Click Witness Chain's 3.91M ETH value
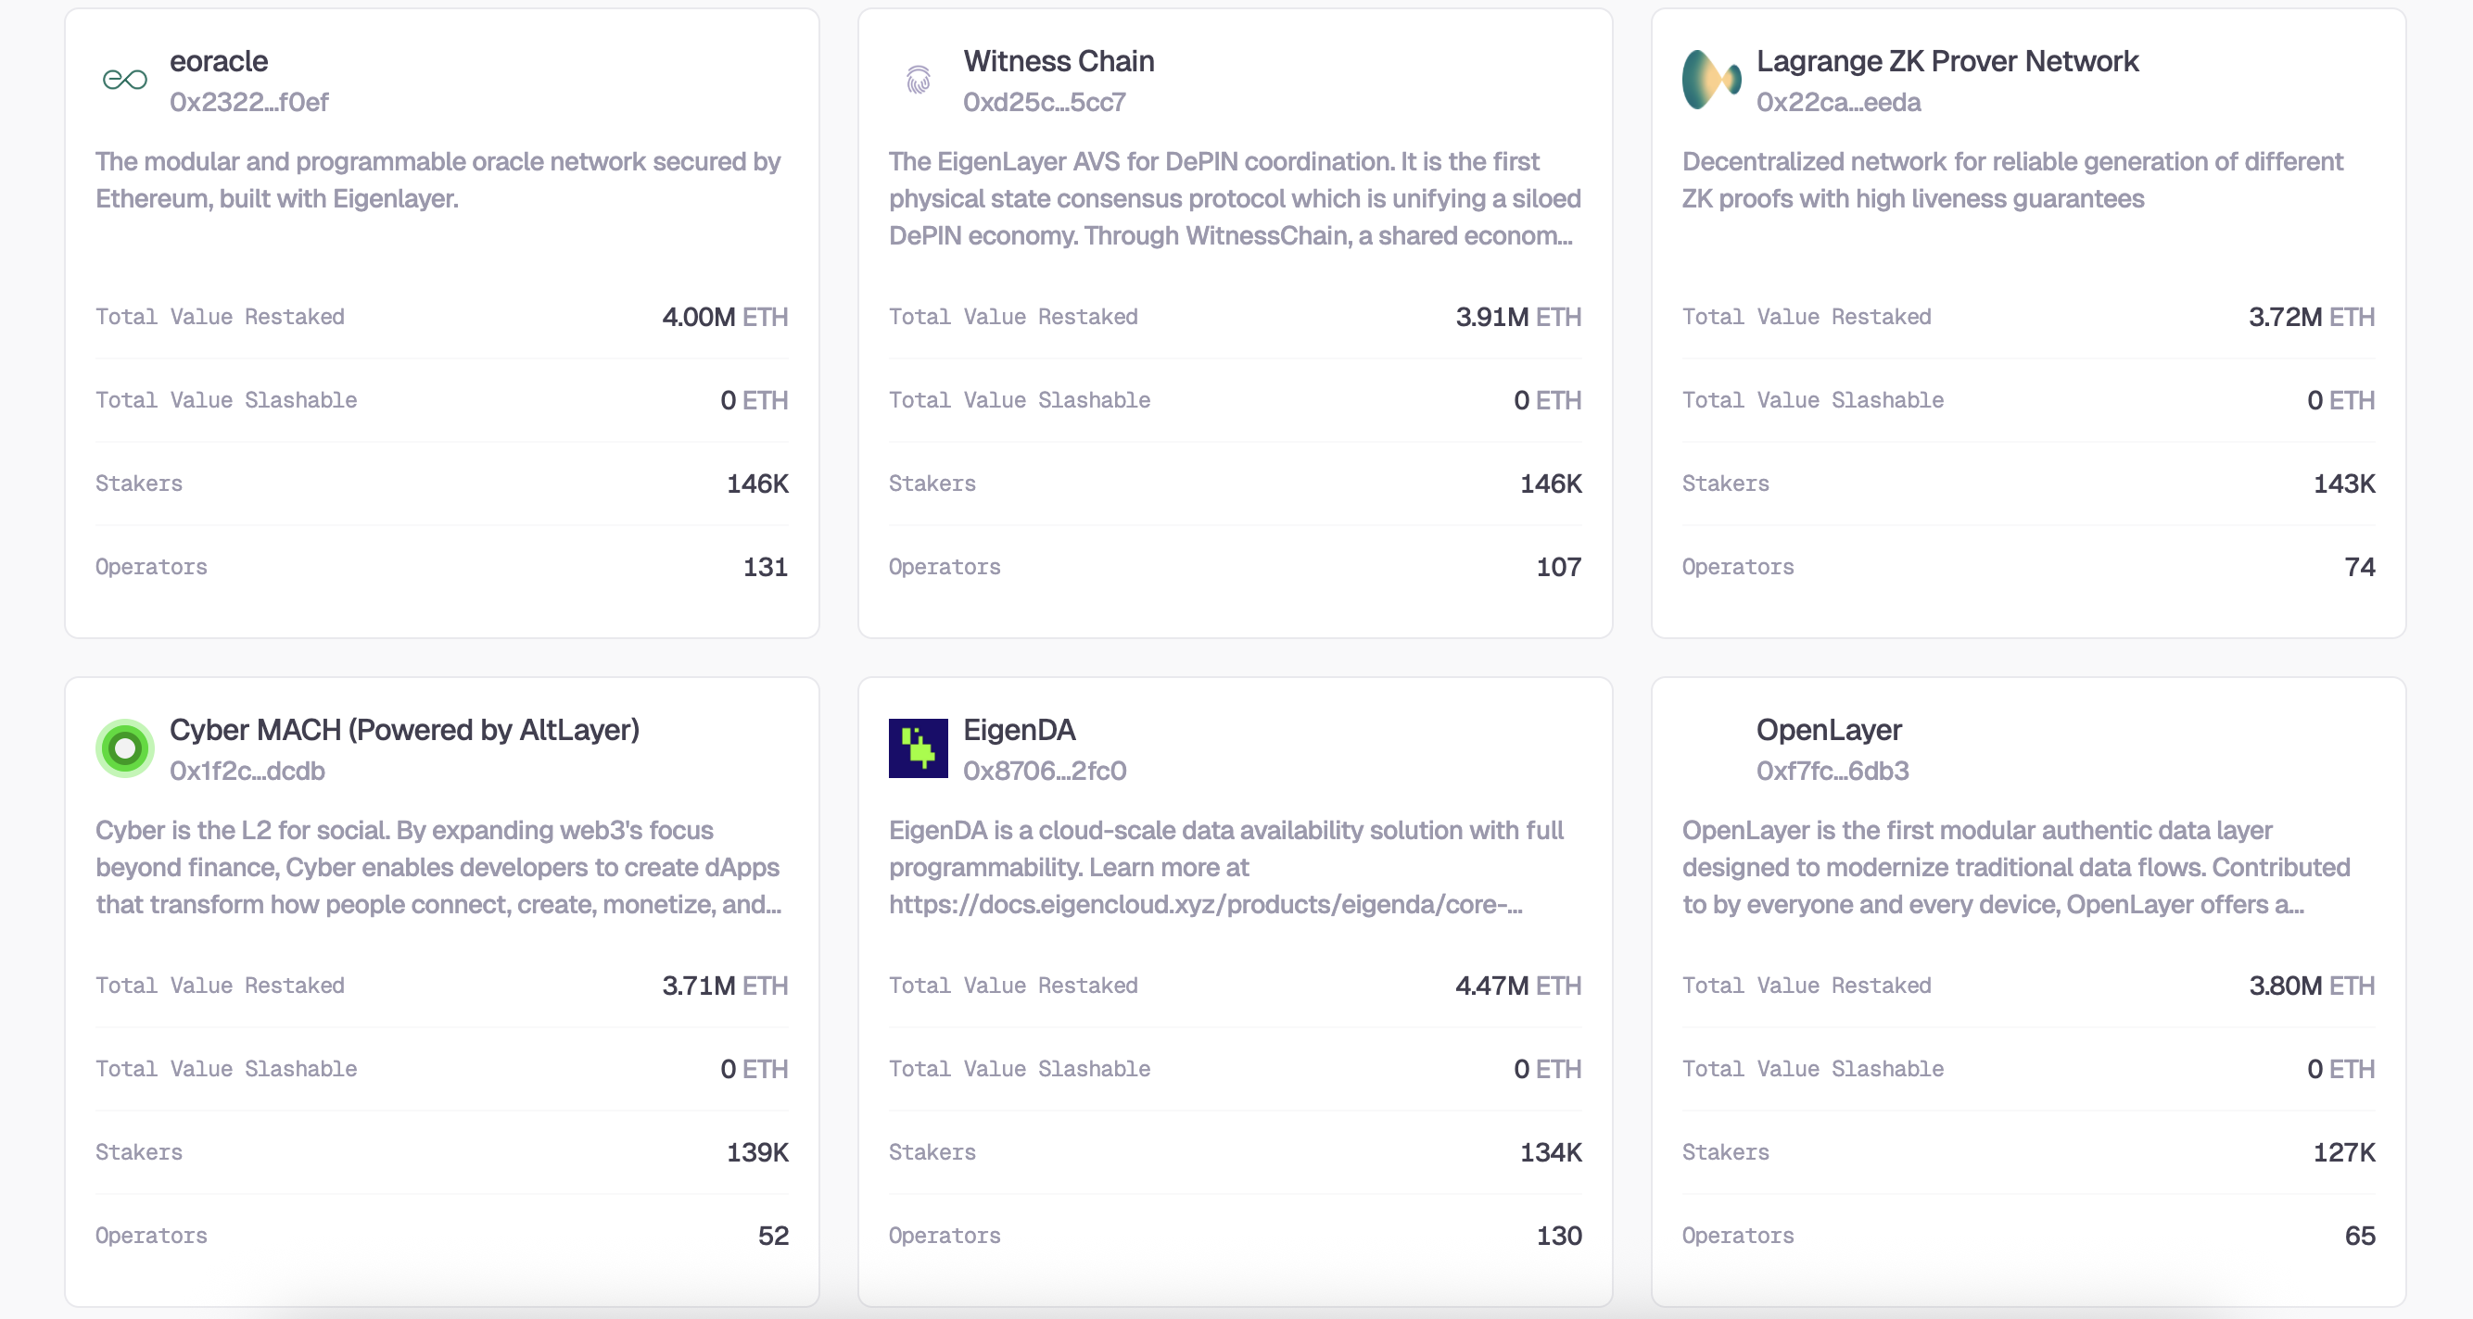 [1518, 318]
